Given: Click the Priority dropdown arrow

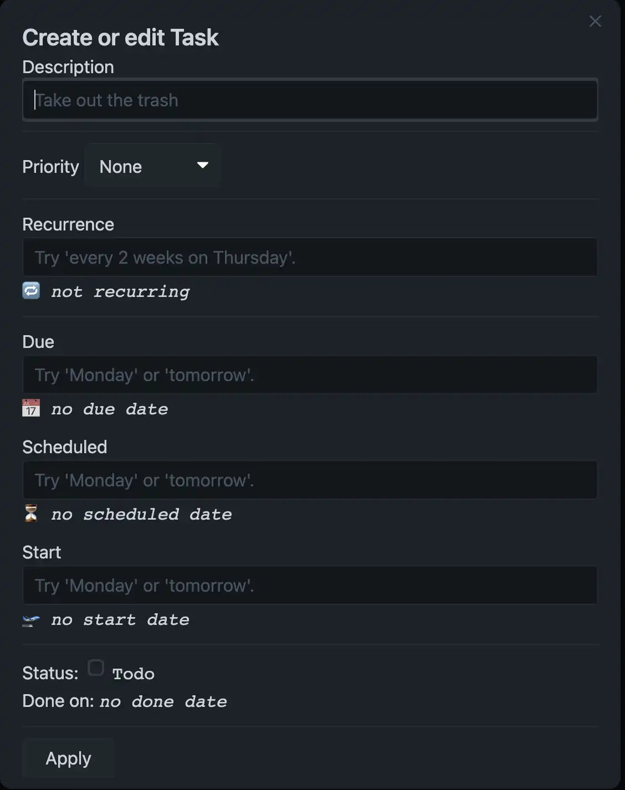Looking at the screenshot, I should pyautogui.click(x=202, y=166).
